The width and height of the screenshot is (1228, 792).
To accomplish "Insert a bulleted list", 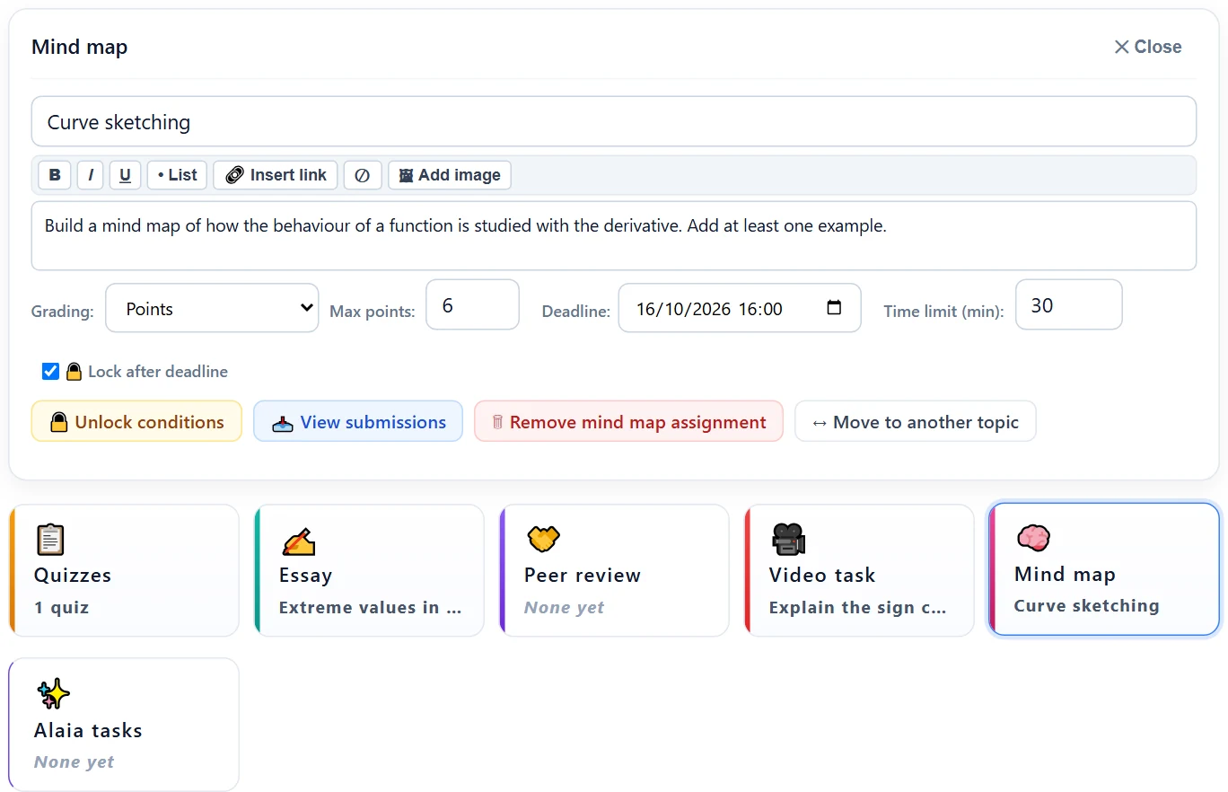I will [x=177, y=175].
